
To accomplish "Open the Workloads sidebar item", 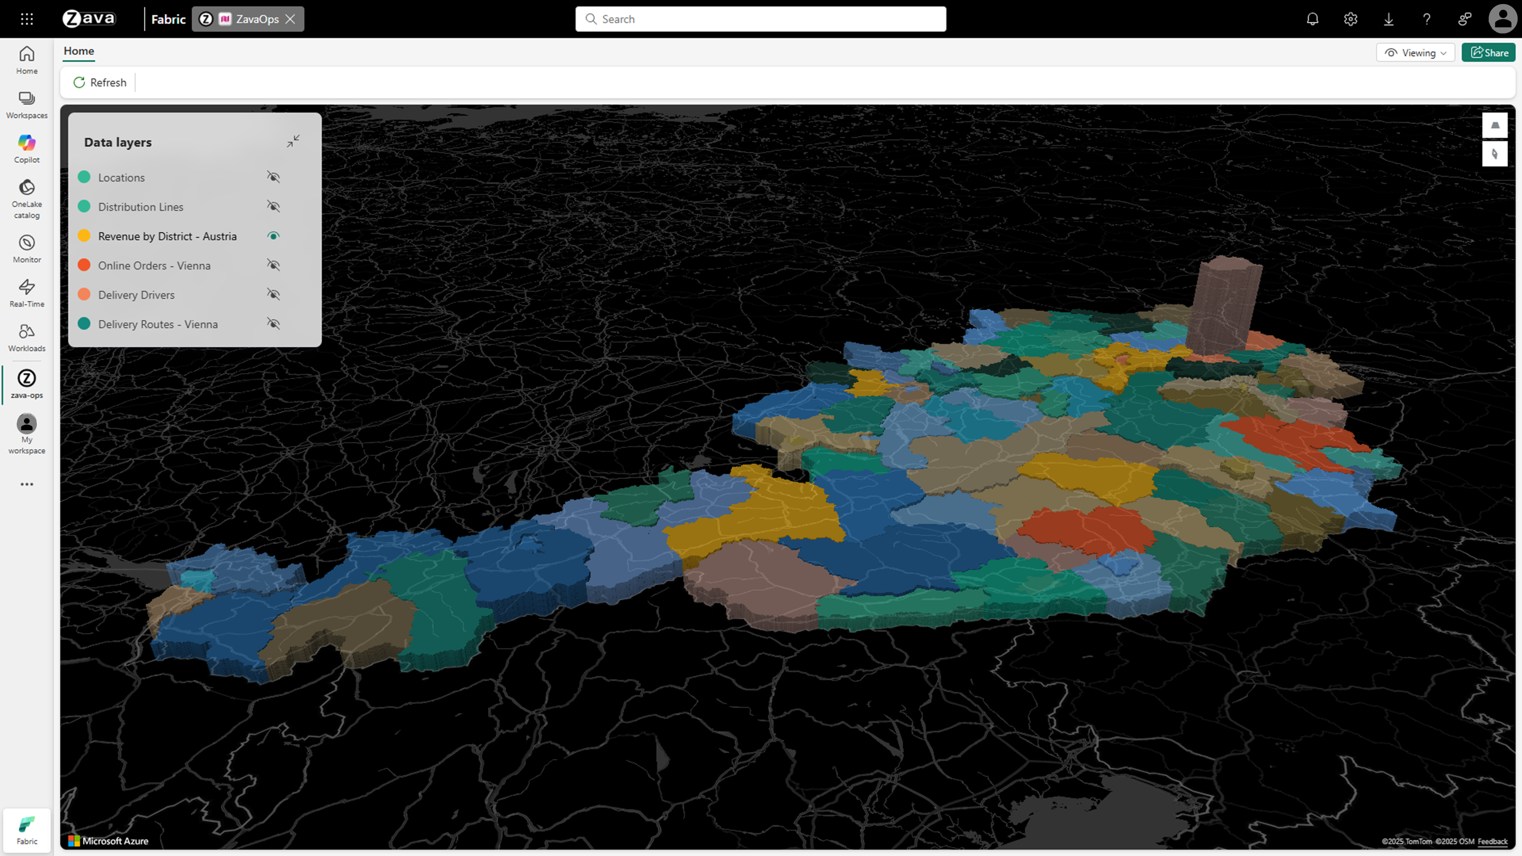I will 27,338.
